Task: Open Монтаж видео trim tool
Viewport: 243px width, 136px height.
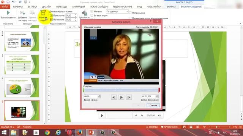Action: [x=43, y=16]
